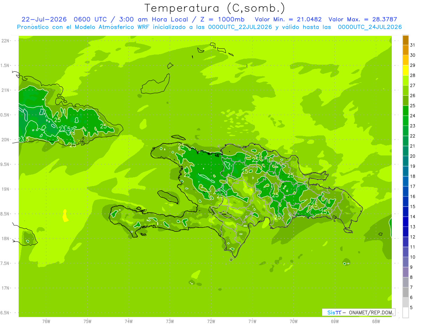
Task: Click the lime 27–28 colorbar segment
Action: tap(405, 80)
